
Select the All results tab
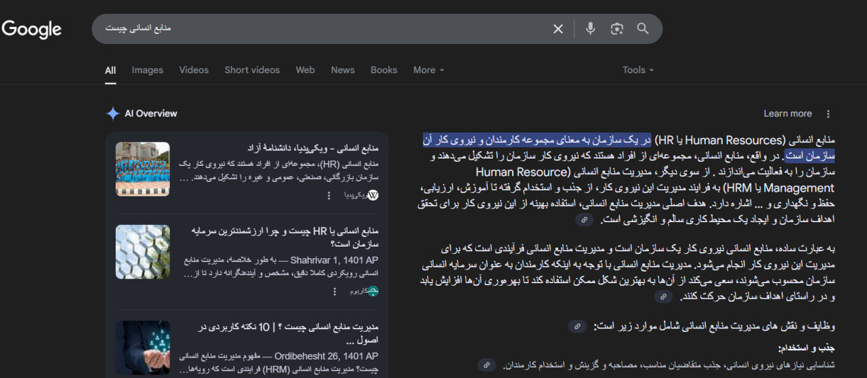tap(110, 70)
